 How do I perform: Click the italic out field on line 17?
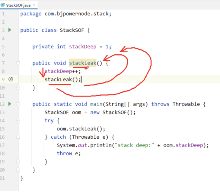82,145
